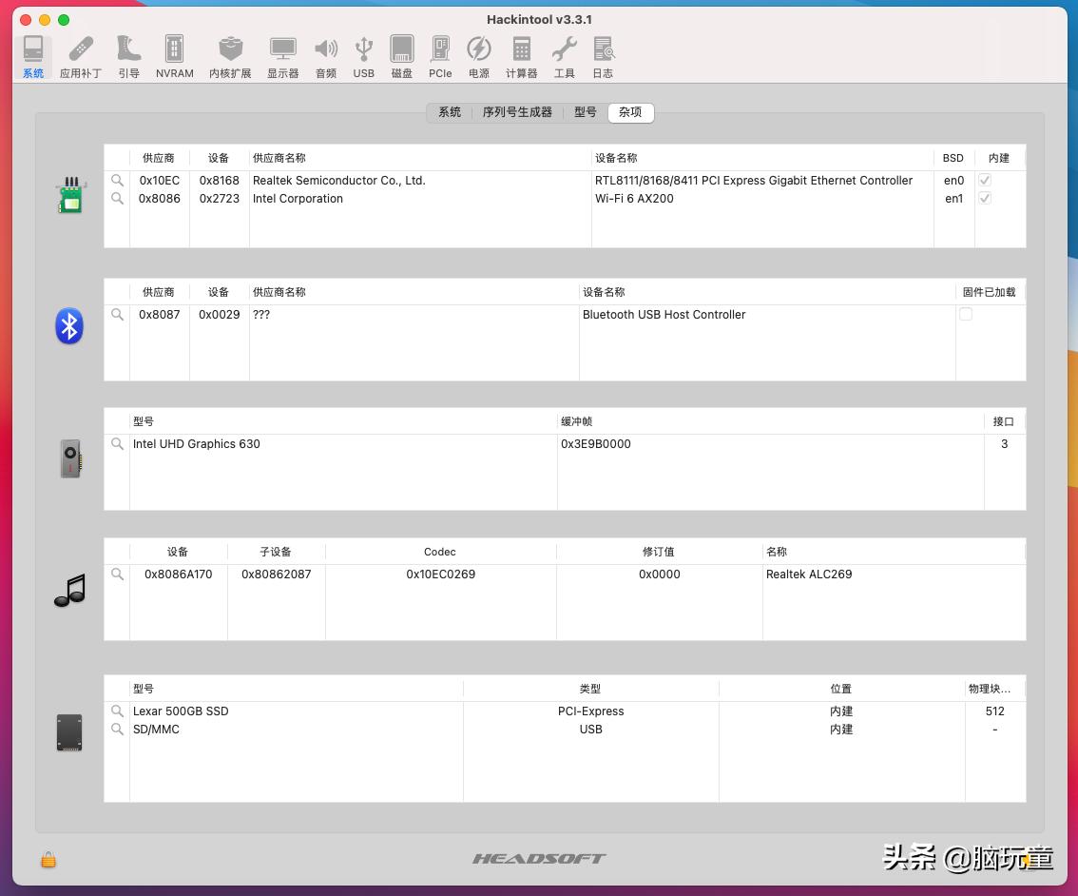The width and height of the screenshot is (1078, 896).
Task: Click the lock icon at bottom left
Action: pyautogui.click(x=48, y=860)
